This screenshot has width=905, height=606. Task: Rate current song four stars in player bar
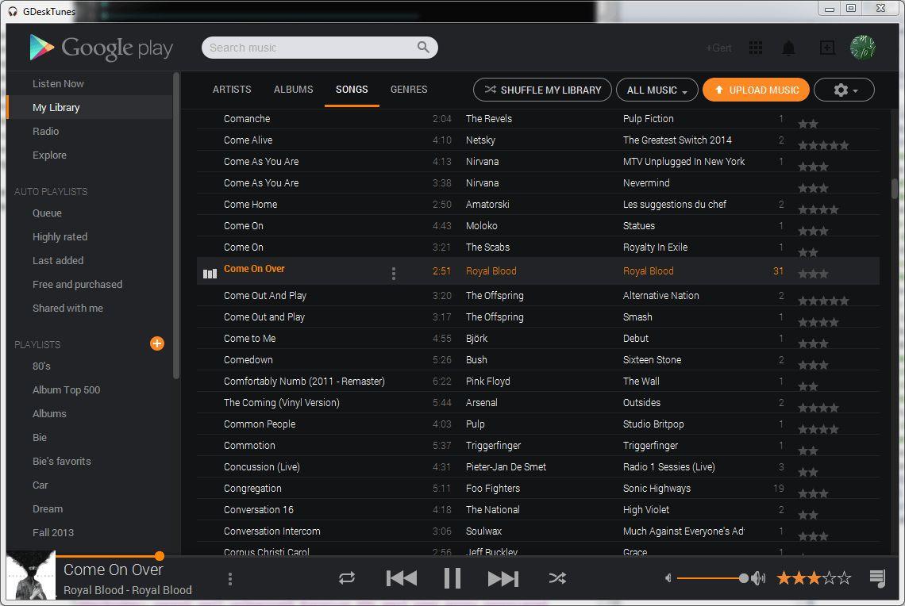click(830, 577)
